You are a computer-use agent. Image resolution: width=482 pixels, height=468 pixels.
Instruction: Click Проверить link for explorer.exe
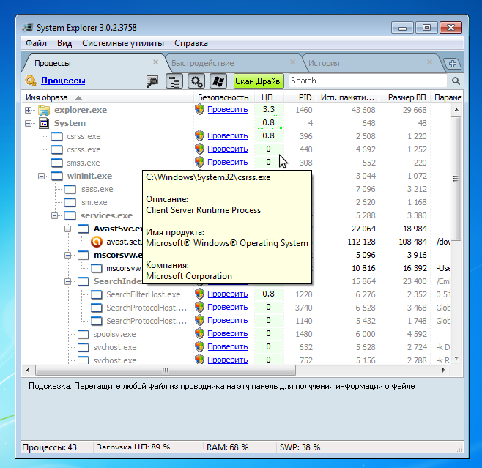pos(228,109)
